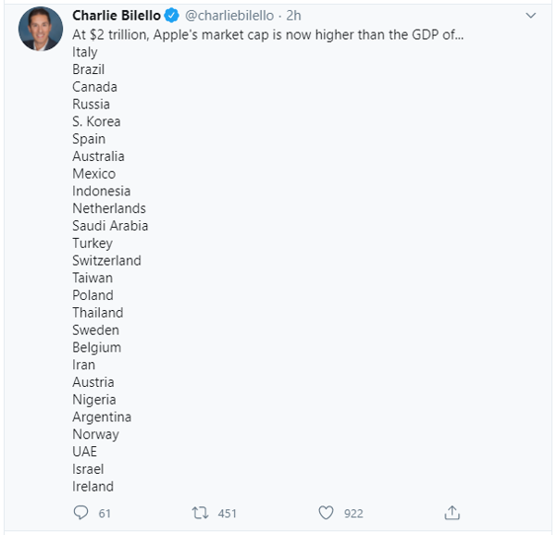557x535 pixels.
Task: Click the Charlie Bilello display name
Action: pyautogui.click(x=118, y=16)
